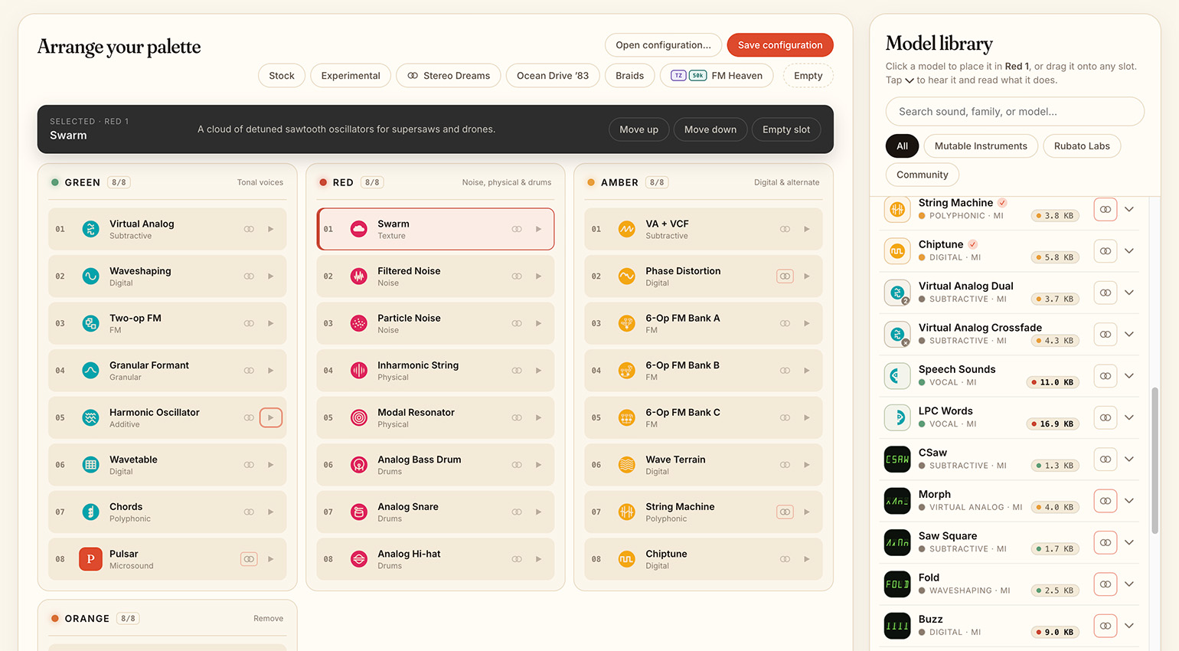Toggle the link on Swarm slot
This screenshot has width=1179, height=651.
point(517,229)
